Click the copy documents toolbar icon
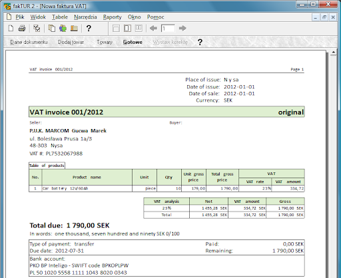341x278 pixels. tap(52, 29)
